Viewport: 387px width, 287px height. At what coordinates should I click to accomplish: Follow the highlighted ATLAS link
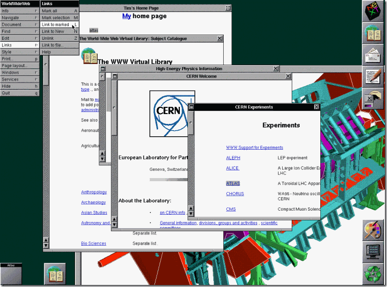233,183
